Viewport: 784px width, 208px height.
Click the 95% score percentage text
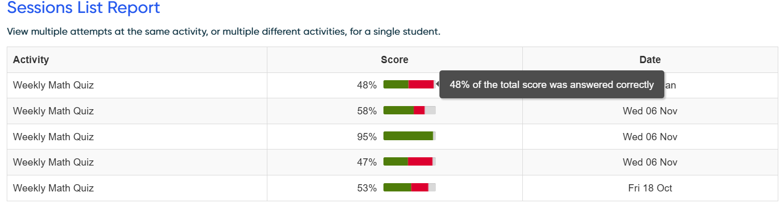367,137
